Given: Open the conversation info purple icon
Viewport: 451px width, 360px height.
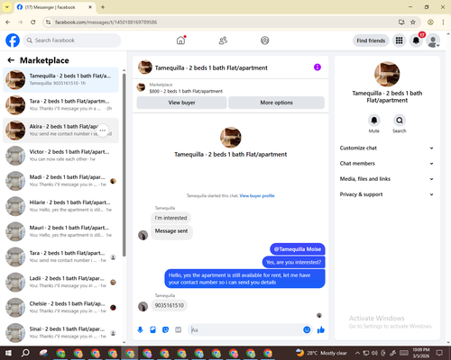Looking at the screenshot, I should pos(318,67).
